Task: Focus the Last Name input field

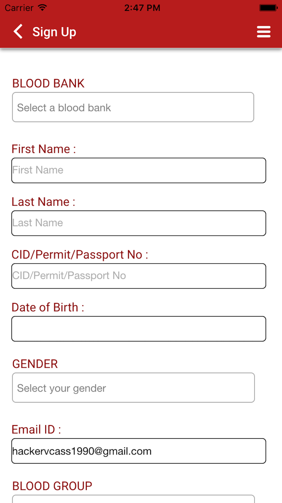Action: click(139, 223)
